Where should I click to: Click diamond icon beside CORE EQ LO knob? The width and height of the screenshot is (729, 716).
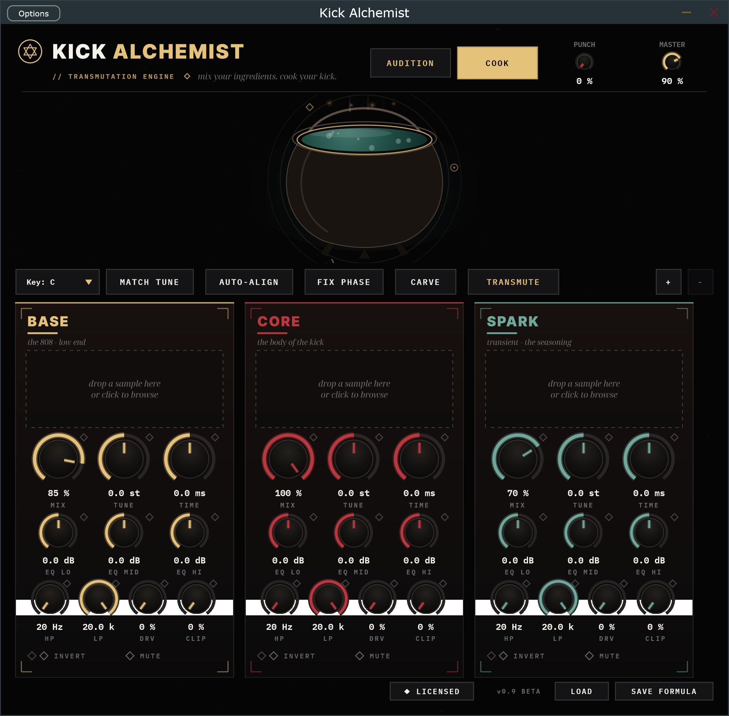pos(314,517)
